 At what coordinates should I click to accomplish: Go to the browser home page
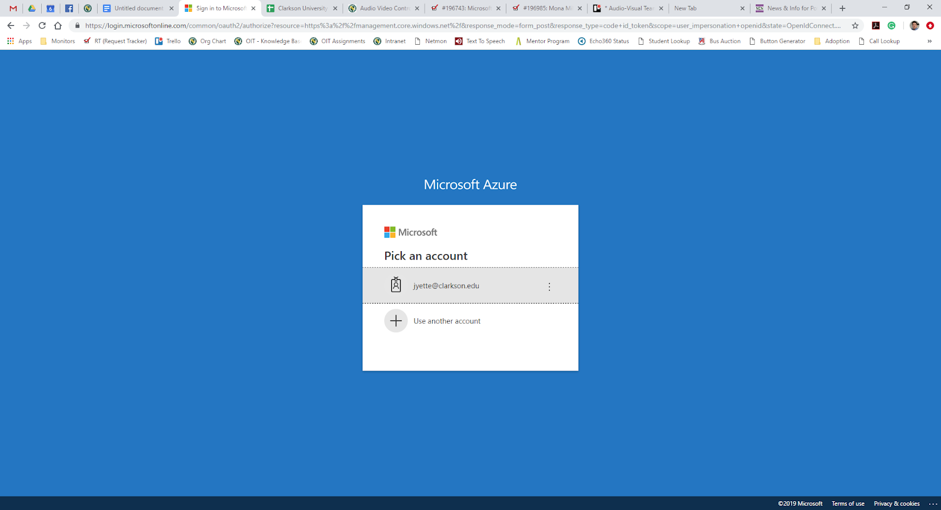click(58, 25)
